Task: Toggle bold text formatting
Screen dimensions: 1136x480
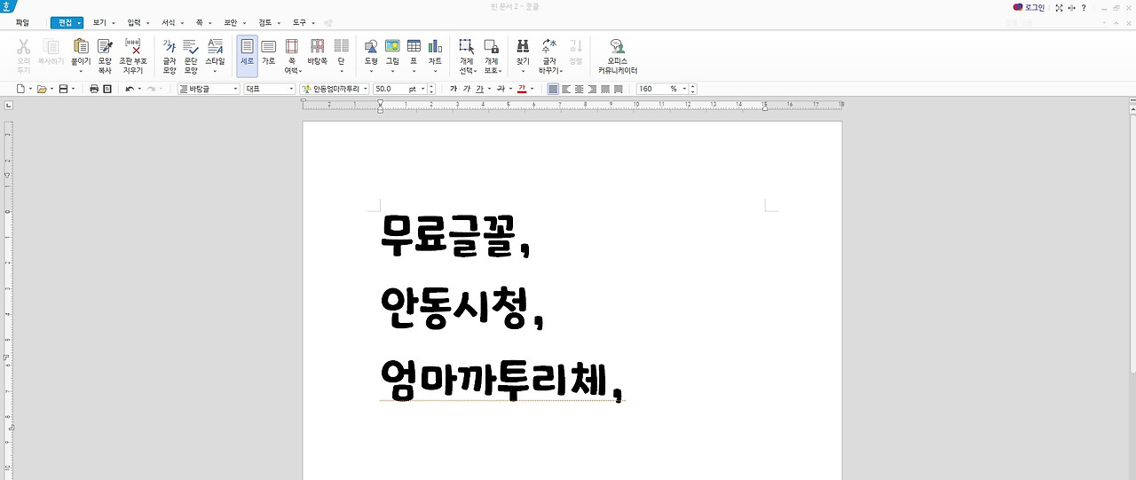Action: point(454,89)
